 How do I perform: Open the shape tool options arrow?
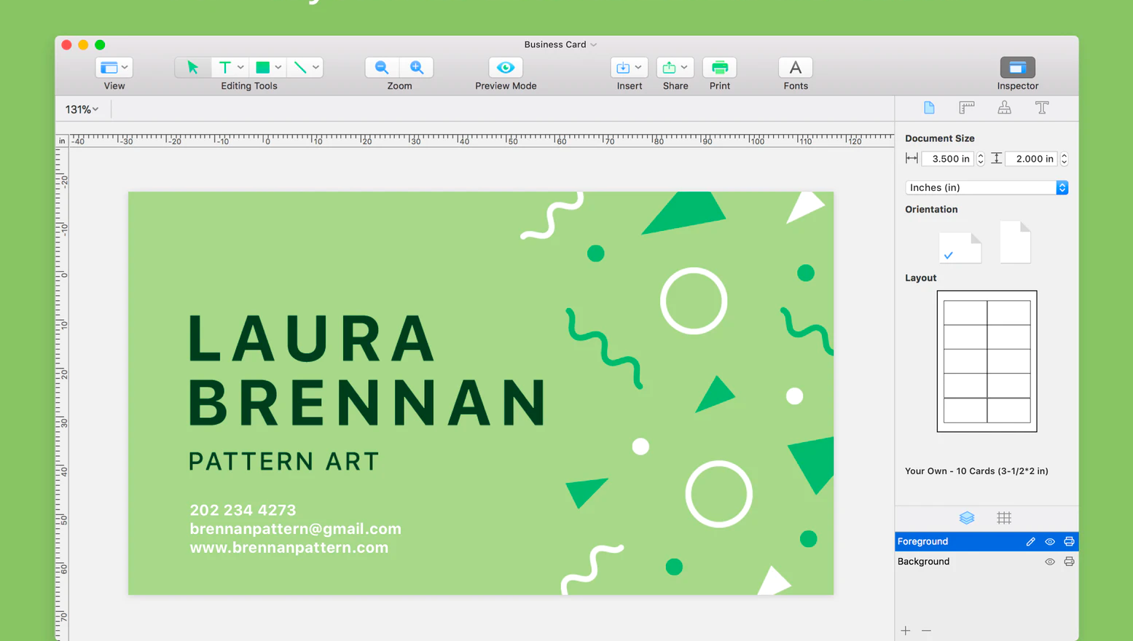(278, 67)
